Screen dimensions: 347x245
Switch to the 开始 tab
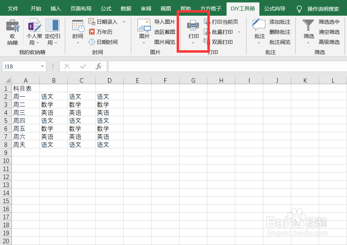36,9
